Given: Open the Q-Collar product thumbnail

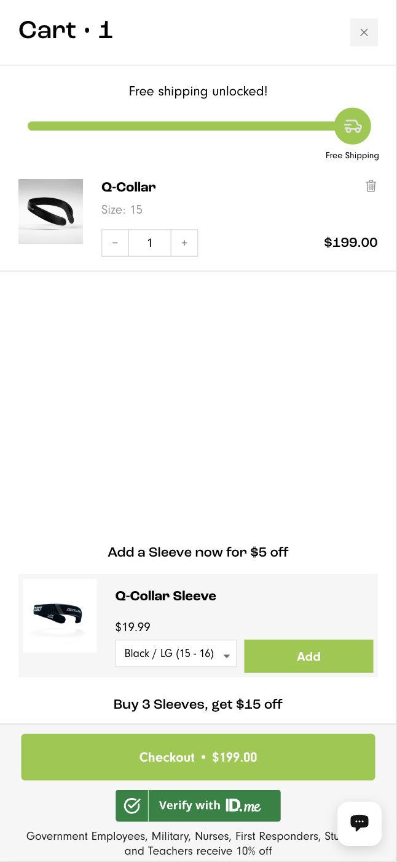Looking at the screenshot, I should [50, 211].
